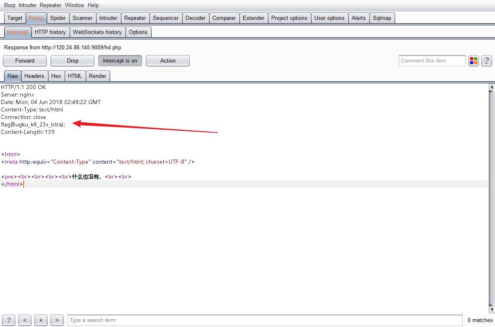Click the Date header line
This screenshot has width=495, height=327.
[51, 102]
